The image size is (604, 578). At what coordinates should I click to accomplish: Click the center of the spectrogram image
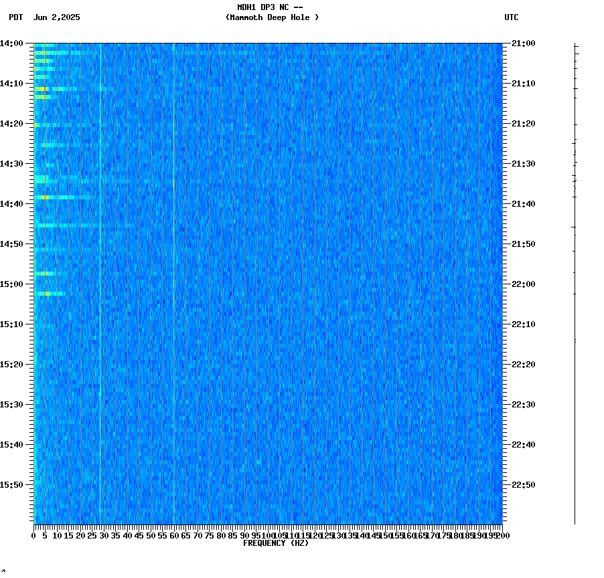[x=268, y=284]
